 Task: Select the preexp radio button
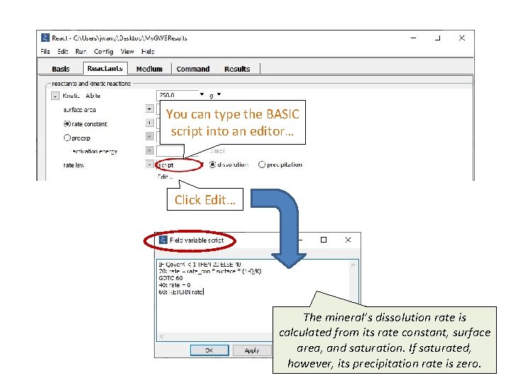point(67,138)
